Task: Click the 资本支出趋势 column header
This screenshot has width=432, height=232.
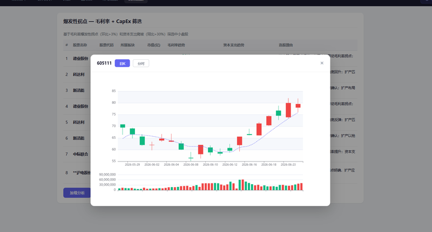Action: pos(234,45)
